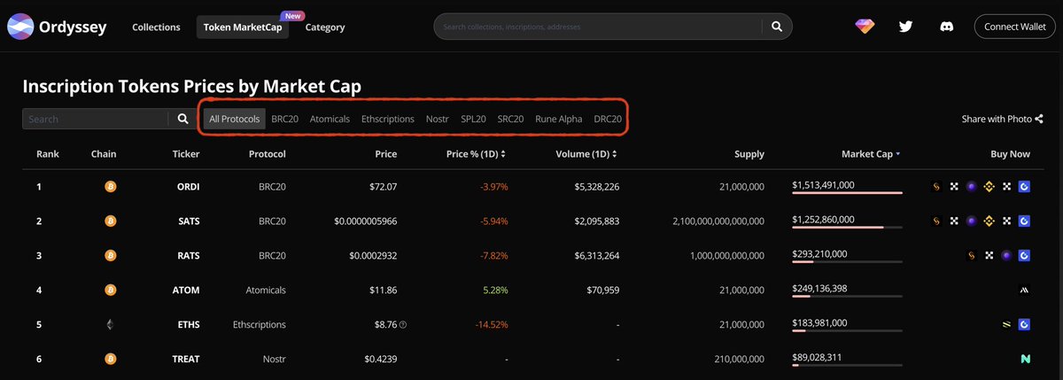Click the orange S marketplace icon in RATS row
1063x380 pixels.
[972, 255]
